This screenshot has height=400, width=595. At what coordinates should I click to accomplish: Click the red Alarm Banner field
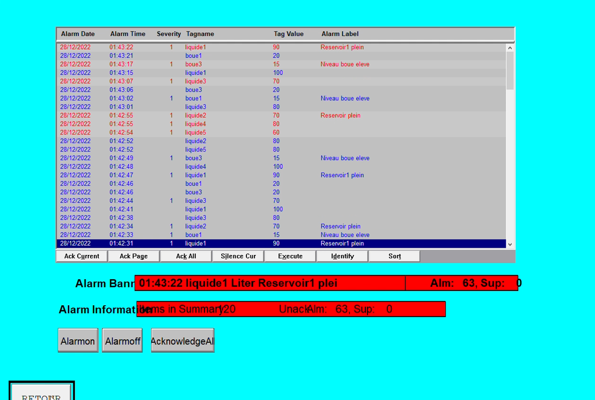click(270, 283)
